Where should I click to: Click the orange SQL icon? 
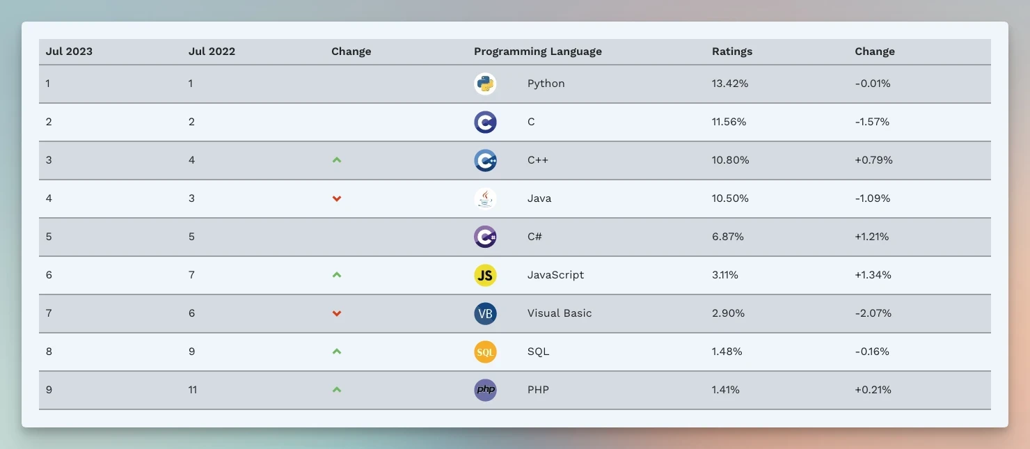coord(485,352)
